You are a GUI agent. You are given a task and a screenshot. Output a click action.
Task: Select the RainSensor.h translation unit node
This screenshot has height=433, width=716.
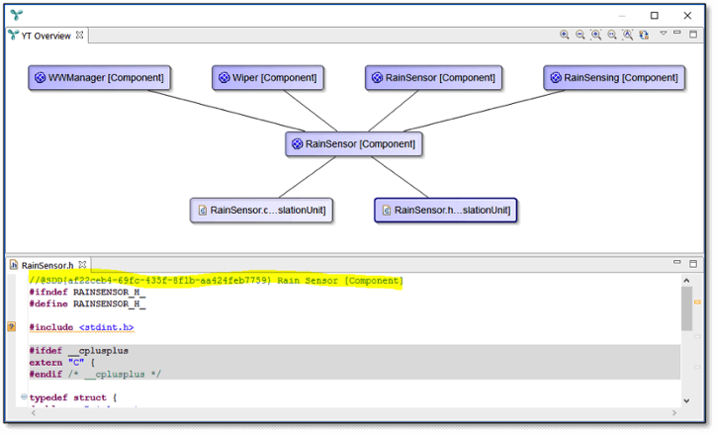(445, 211)
